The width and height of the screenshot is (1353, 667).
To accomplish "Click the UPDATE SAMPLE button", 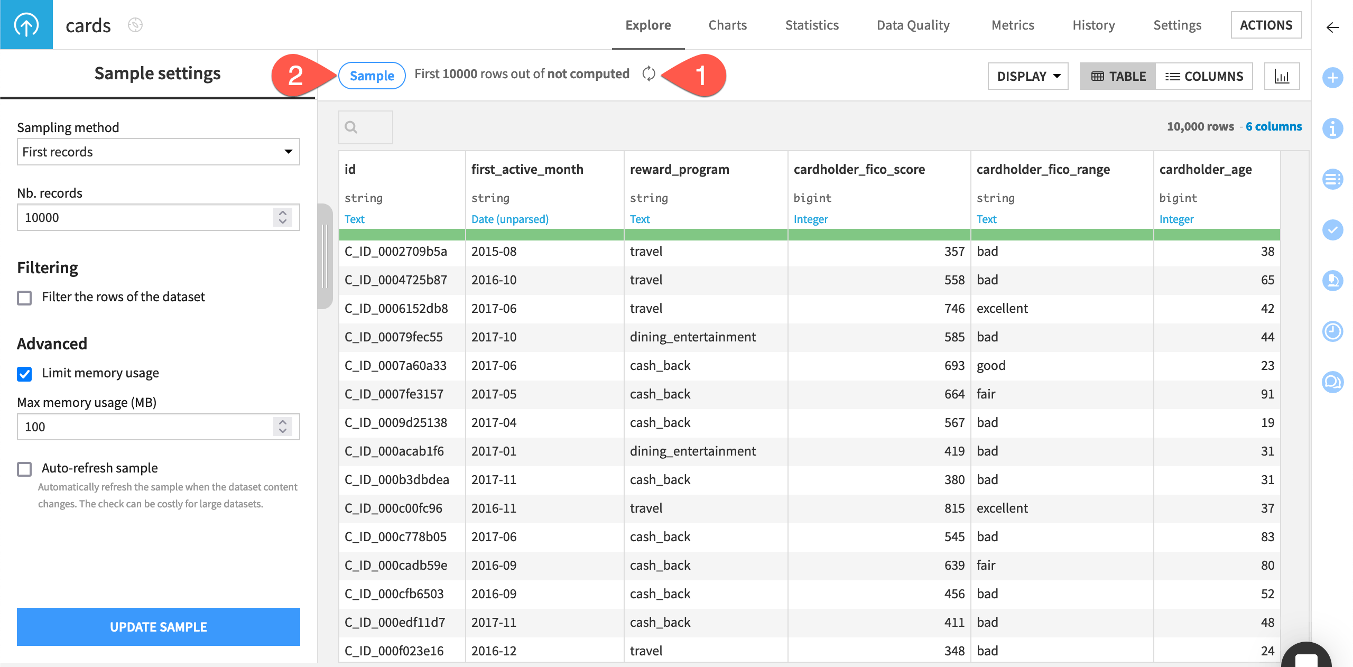I will (159, 626).
